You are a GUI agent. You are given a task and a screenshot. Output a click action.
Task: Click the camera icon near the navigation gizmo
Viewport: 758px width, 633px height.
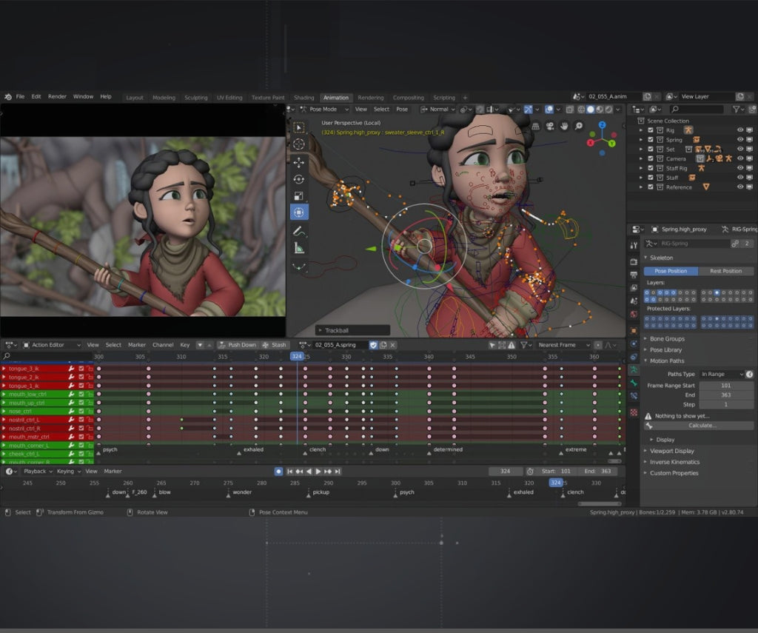pos(549,126)
